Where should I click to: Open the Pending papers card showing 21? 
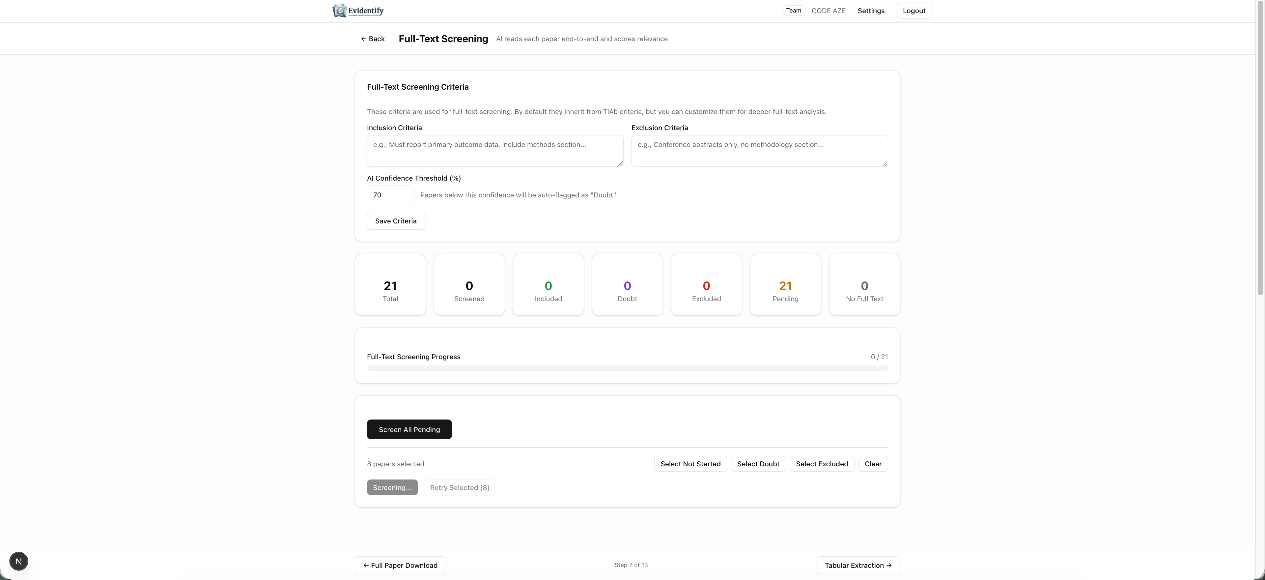785,284
